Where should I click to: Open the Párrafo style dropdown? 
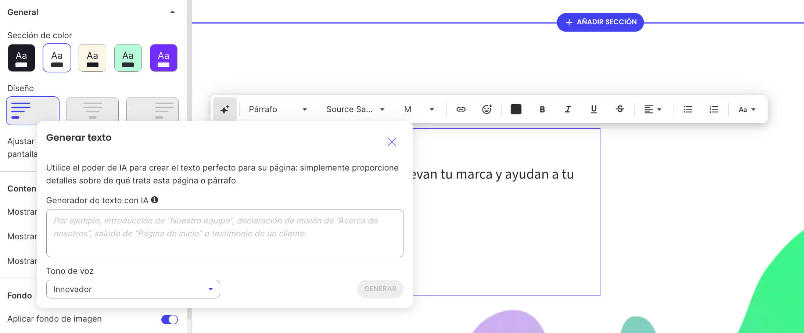click(x=277, y=109)
